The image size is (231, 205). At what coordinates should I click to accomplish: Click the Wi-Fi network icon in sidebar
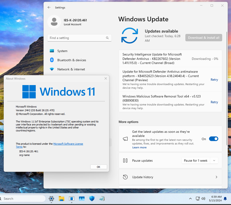click(52, 69)
